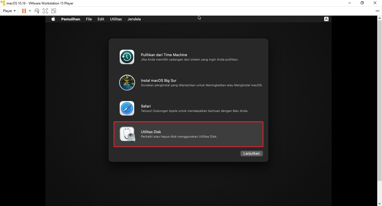Screen dimensions: 382x206
Task: Click the VMware app icon in title bar
Action: click(3, 3)
